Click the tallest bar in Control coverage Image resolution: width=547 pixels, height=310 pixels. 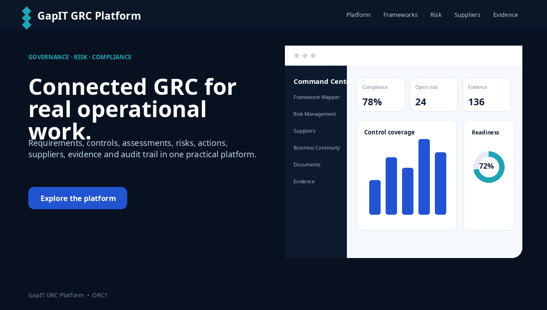coord(424,177)
